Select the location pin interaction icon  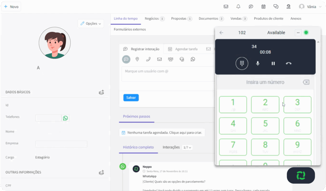137,59
